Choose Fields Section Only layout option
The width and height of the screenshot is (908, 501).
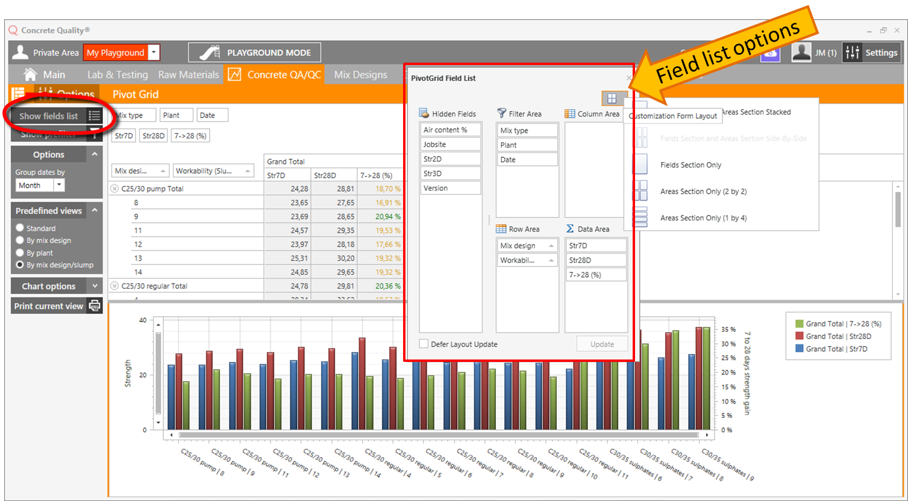coord(690,165)
